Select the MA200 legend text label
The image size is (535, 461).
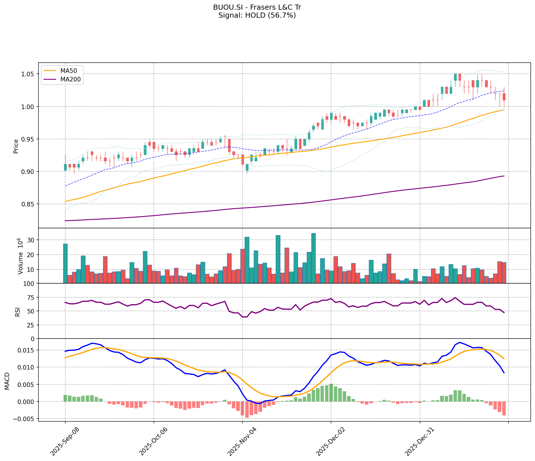pos(70,79)
